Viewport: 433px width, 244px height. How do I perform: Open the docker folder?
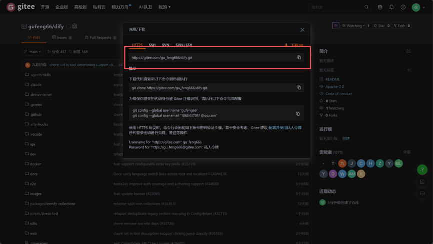(x=35, y=164)
